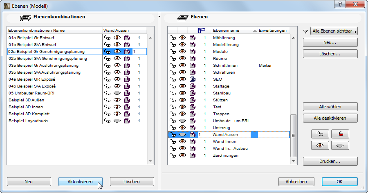
Task: Click the hide layers closed-eye button
Action: click(340, 146)
